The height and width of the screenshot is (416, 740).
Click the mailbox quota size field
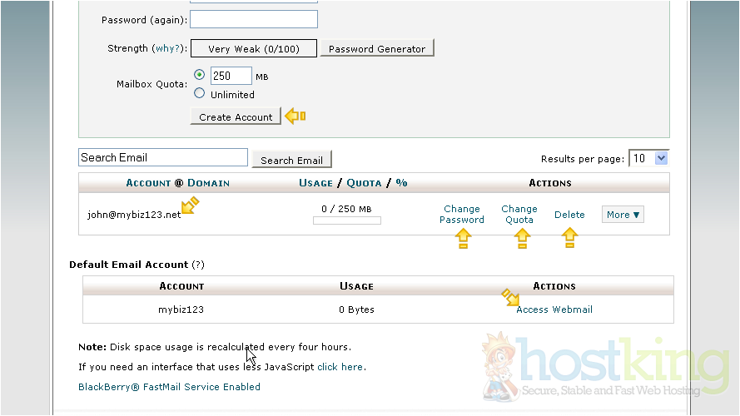(231, 76)
